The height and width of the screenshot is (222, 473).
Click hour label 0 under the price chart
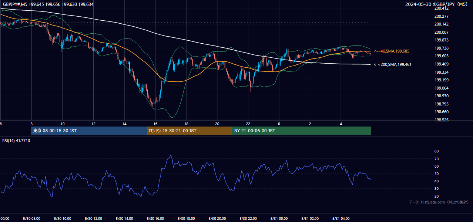279,124
